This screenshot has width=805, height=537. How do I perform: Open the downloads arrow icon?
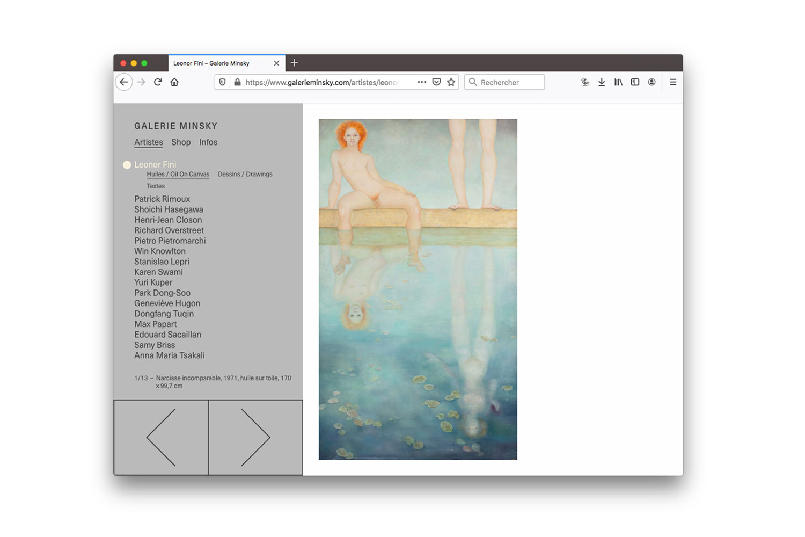tap(602, 82)
